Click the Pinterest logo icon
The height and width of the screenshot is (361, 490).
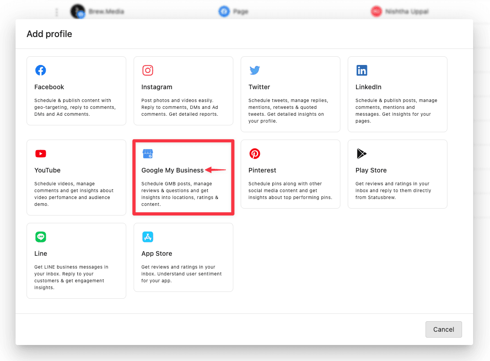pyautogui.click(x=255, y=153)
